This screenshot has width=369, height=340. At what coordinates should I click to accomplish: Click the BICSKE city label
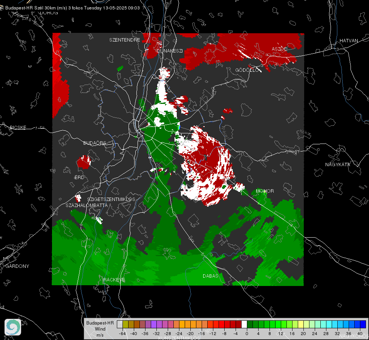coord(18,127)
